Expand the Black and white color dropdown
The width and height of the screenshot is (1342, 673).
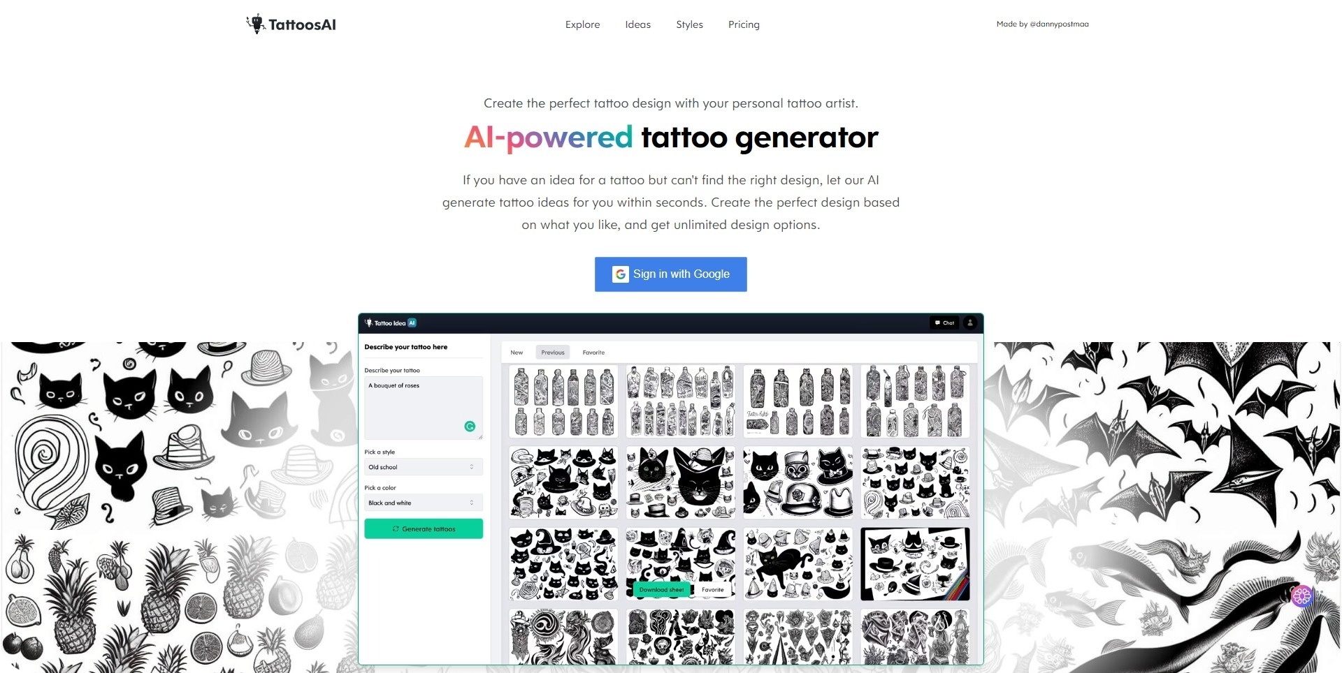[424, 503]
